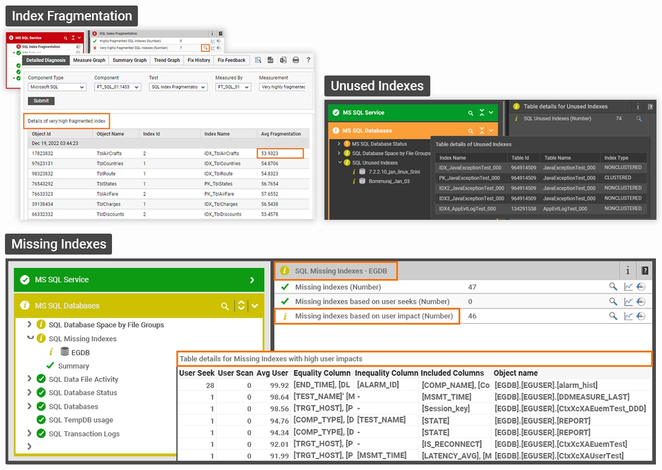Screen dimensions: 662x470
Task: Open graph for missing indexes by user seeks
Action: (628, 301)
